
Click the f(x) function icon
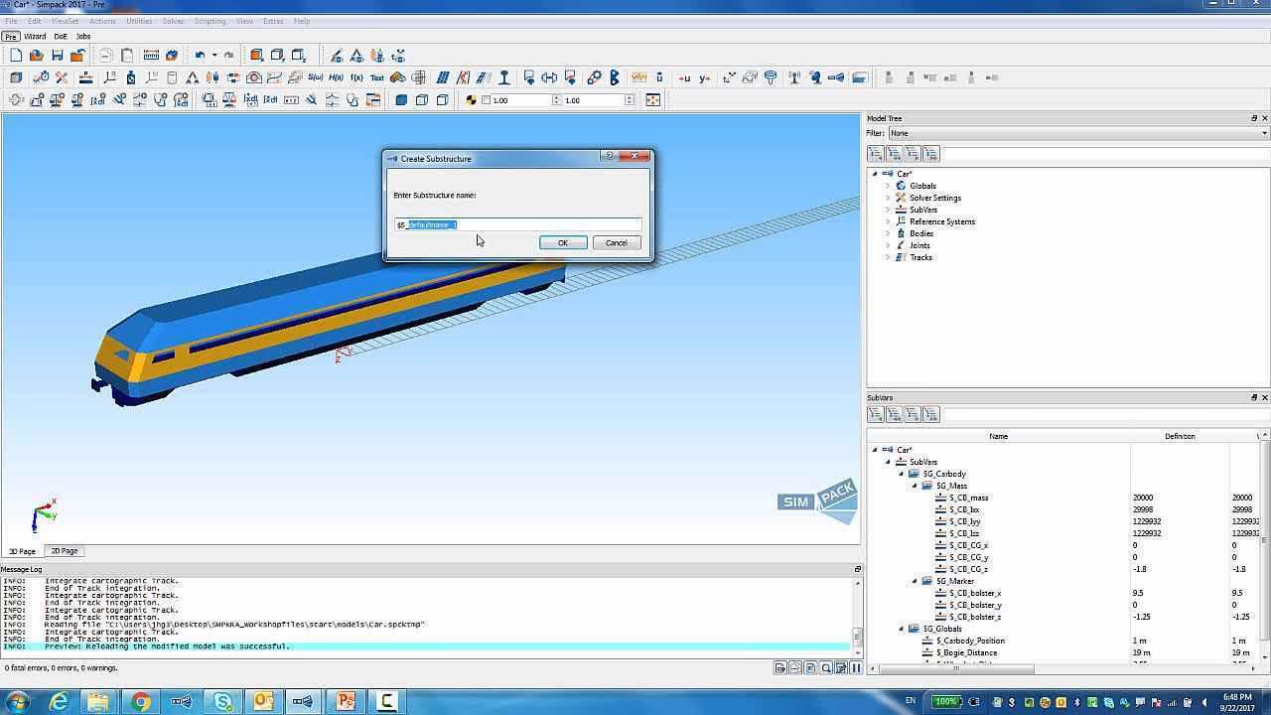(x=356, y=77)
